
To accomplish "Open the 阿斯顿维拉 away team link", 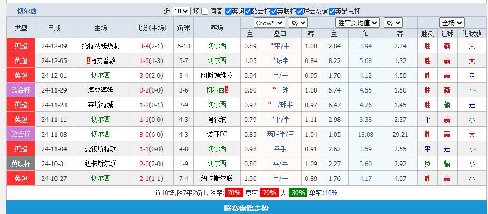I will point(216,75).
